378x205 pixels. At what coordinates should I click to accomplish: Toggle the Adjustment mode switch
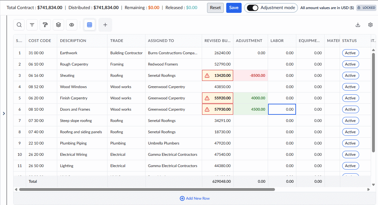[x=253, y=8]
